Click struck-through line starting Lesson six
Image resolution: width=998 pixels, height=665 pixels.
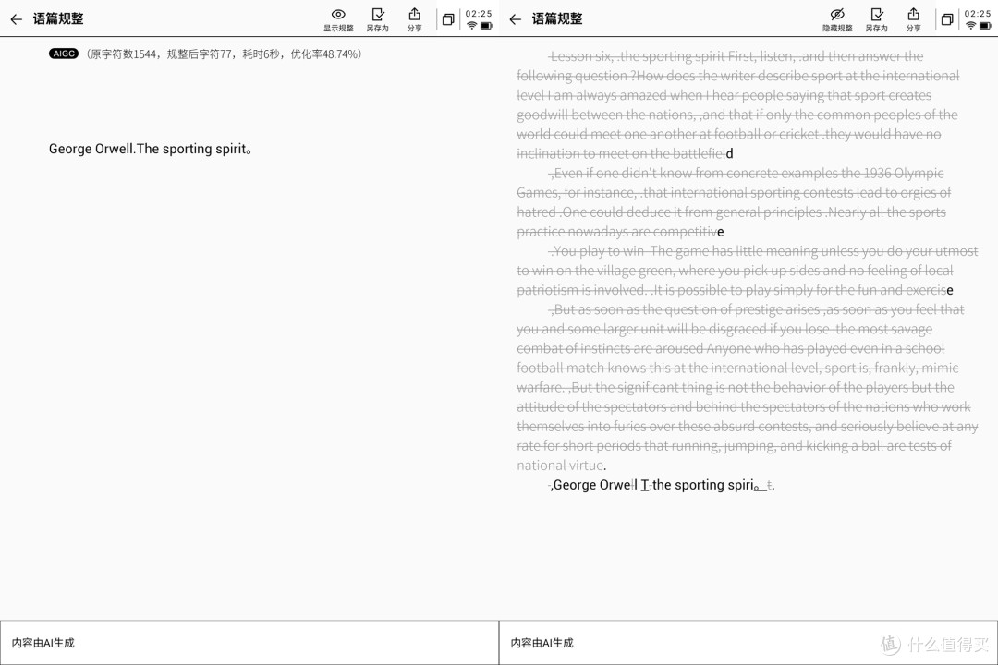pyautogui.click(x=736, y=56)
